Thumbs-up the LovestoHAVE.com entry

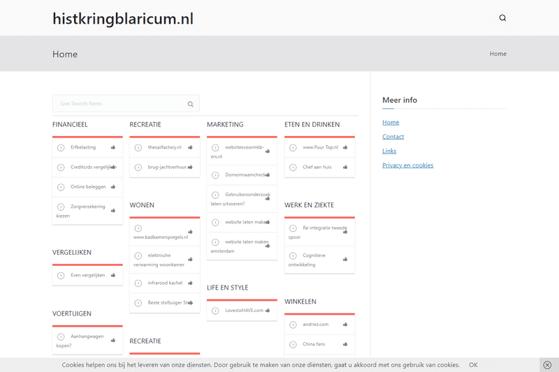click(x=268, y=311)
